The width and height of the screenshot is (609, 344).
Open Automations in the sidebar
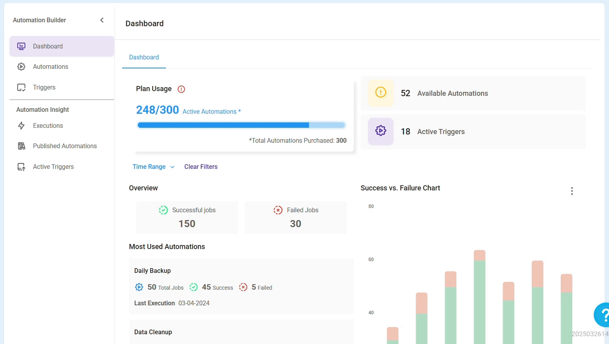coord(62,67)
